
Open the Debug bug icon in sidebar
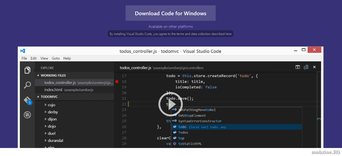point(27,115)
